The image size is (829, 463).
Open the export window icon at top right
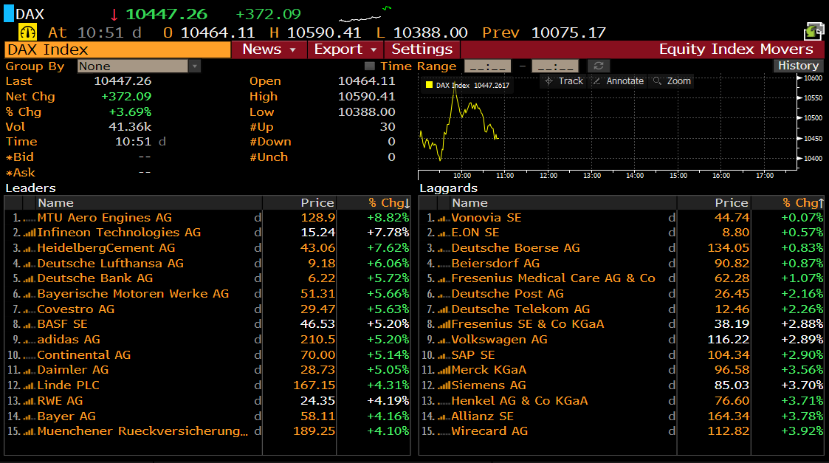[x=813, y=31]
